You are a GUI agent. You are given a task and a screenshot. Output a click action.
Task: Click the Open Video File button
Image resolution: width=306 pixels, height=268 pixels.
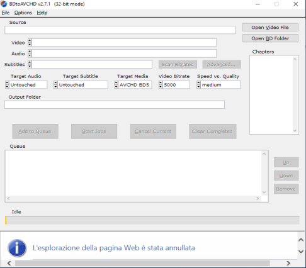click(270, 28)
